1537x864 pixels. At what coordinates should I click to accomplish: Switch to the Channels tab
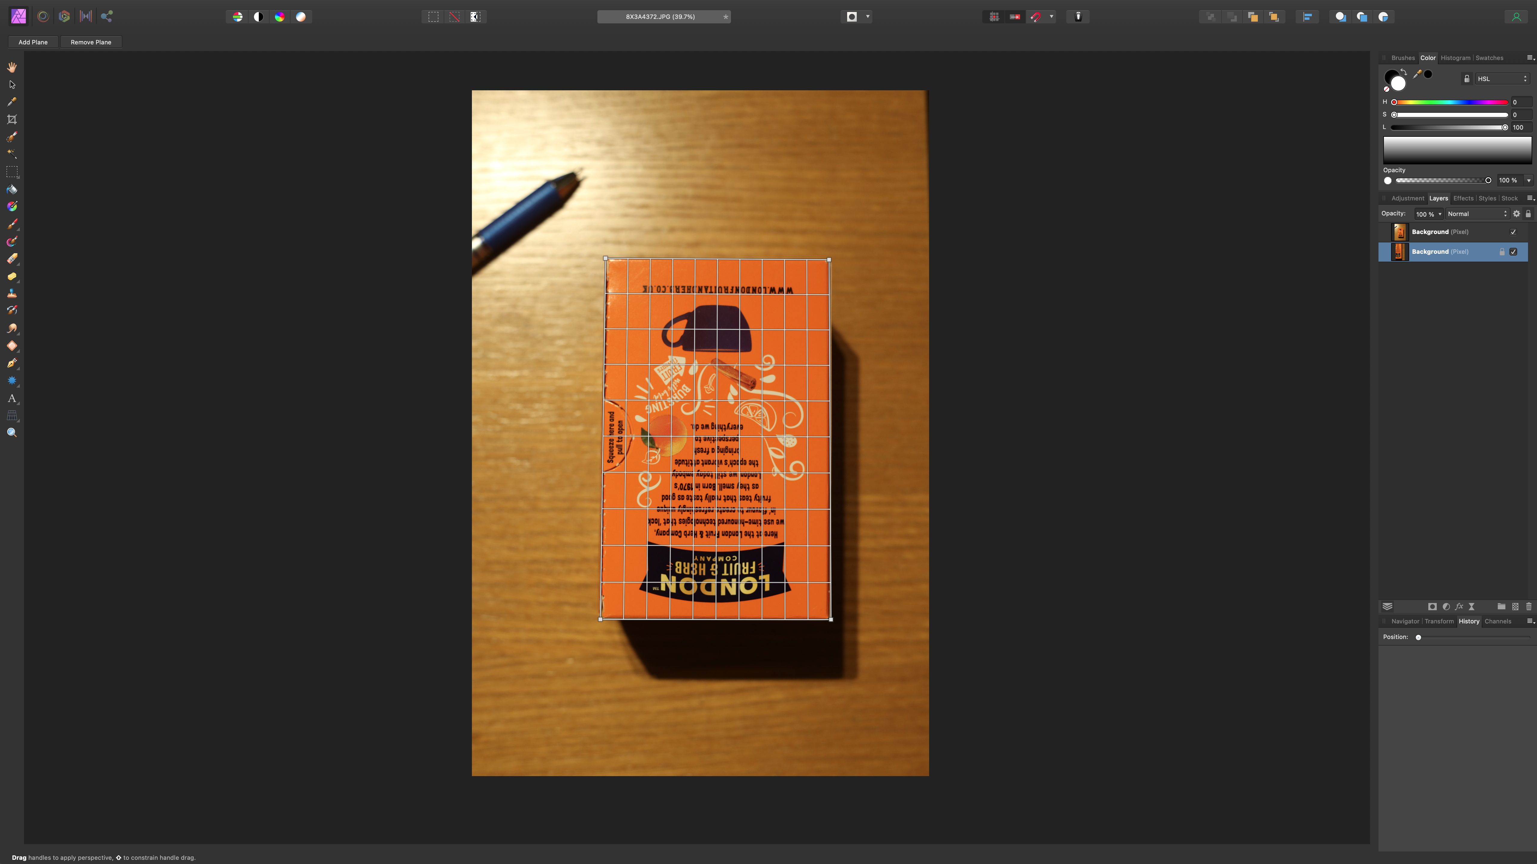[x=1498, y=621]
